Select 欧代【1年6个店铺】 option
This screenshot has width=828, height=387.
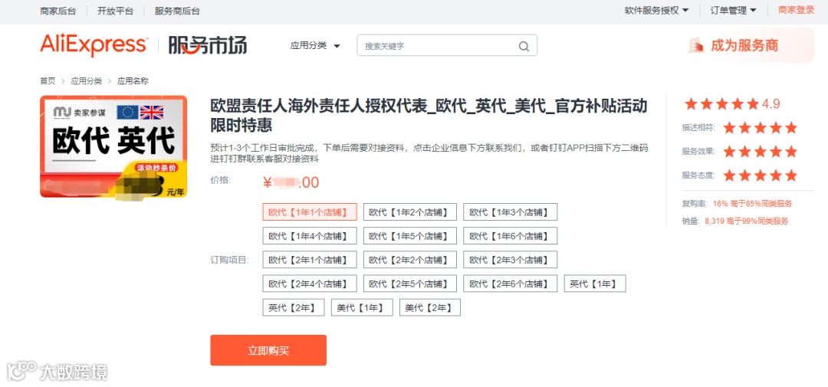tap(510, 236)
